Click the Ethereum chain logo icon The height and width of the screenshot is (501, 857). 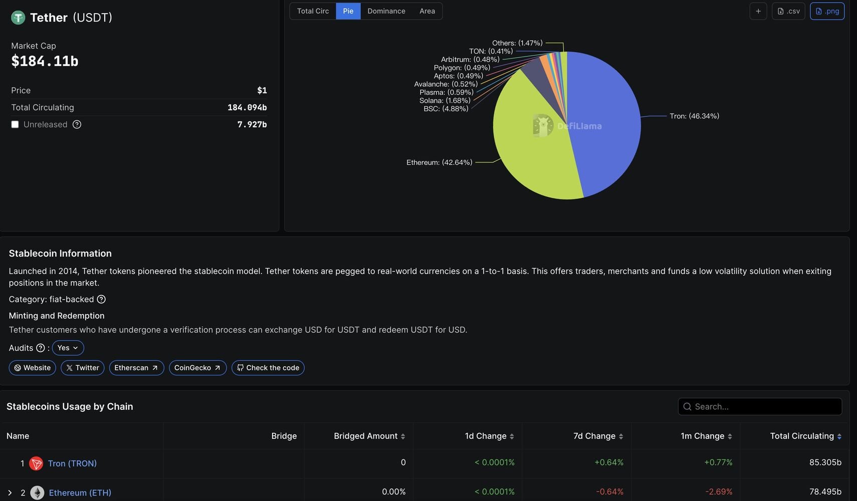point(37,492)
